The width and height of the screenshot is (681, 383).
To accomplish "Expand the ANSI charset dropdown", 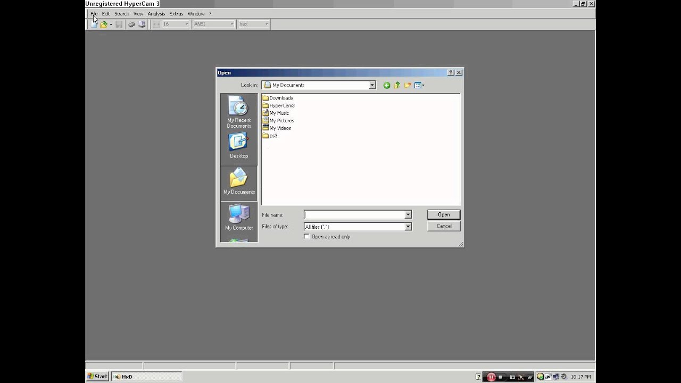I will tap(231, 24).
